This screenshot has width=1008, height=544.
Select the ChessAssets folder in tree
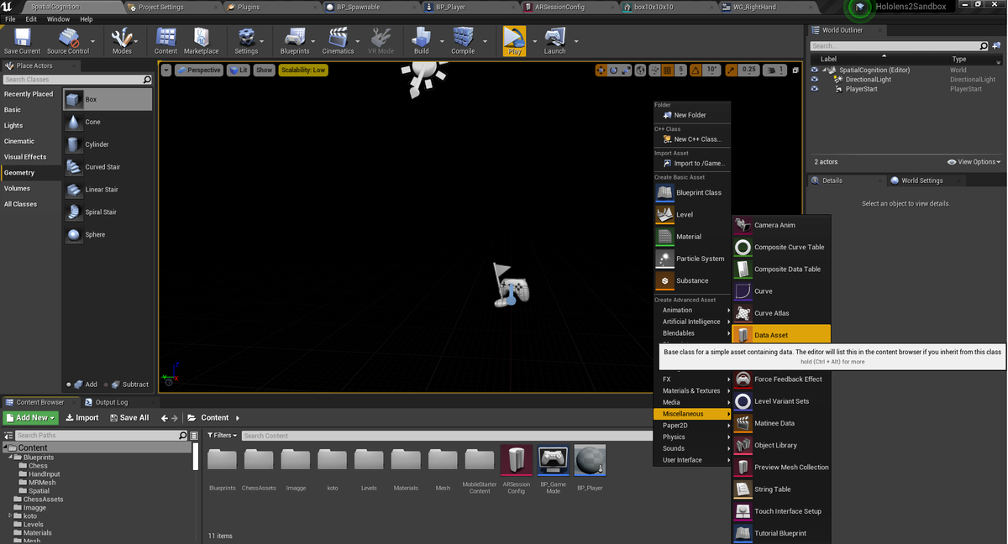[43, 500]
